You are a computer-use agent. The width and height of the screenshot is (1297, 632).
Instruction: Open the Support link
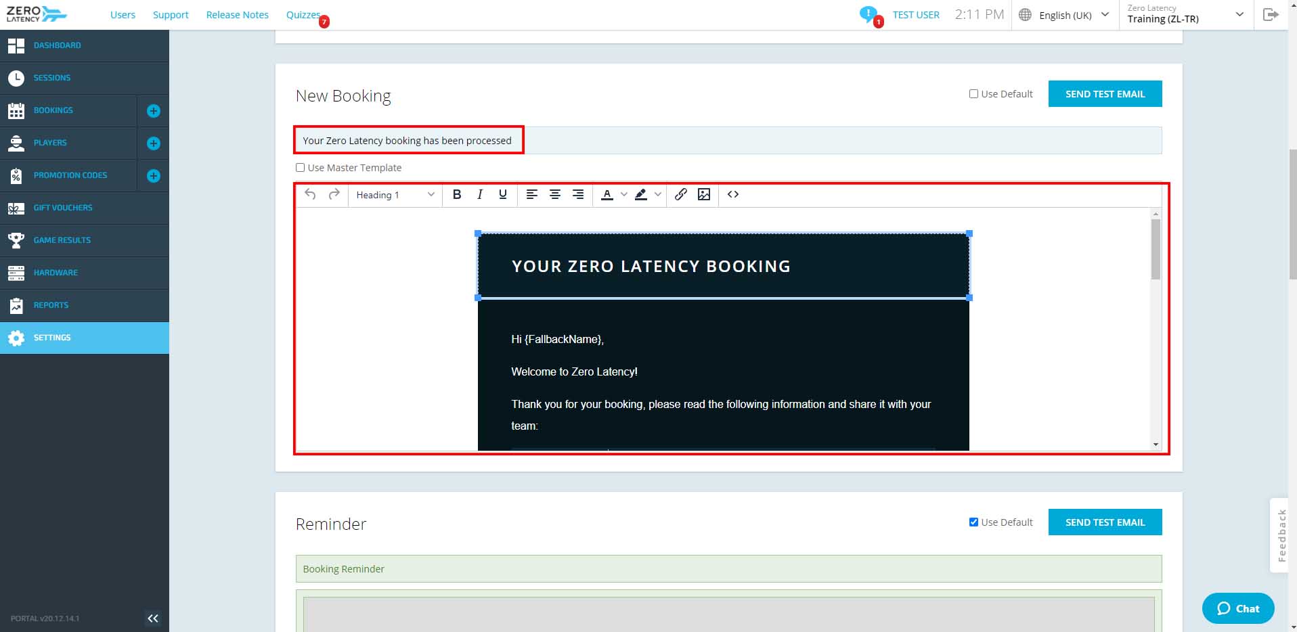171,15
